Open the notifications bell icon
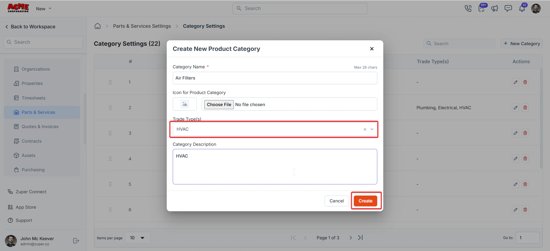 pyautogui.click(x=522, y=9)
